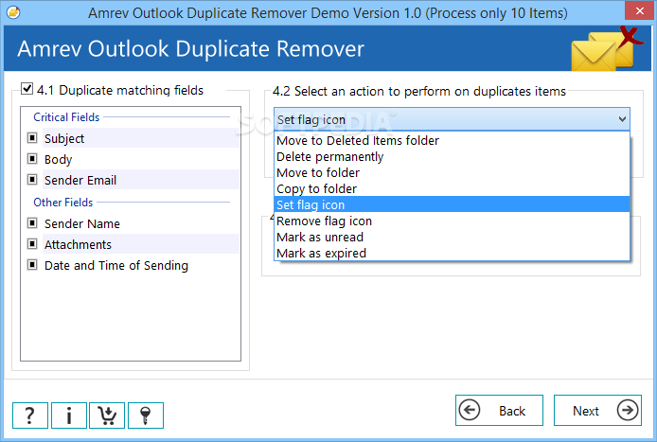Choose Mark as expired option
The image size is (657, 442).
click(x=453, y=253)
